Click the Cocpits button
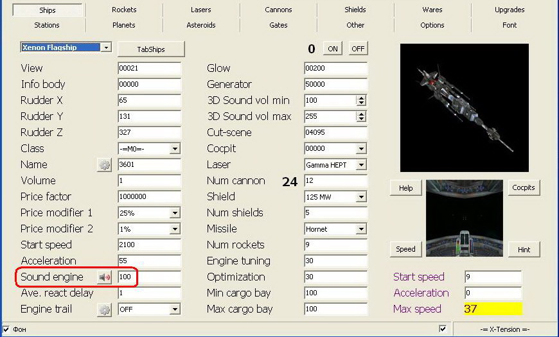 click(523, 187)
